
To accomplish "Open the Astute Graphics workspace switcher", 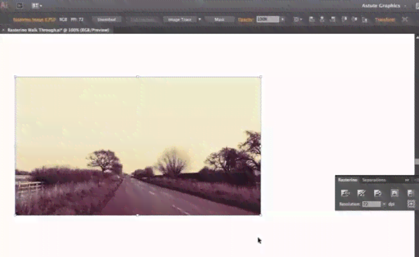I will (383, 6).
